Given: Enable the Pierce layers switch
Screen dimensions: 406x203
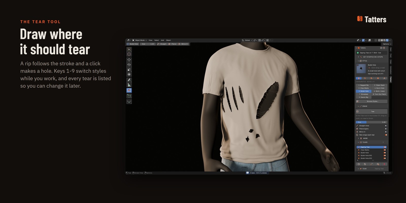Looking at the screenshot, I should pyautogui.click(x=386, y=129).
